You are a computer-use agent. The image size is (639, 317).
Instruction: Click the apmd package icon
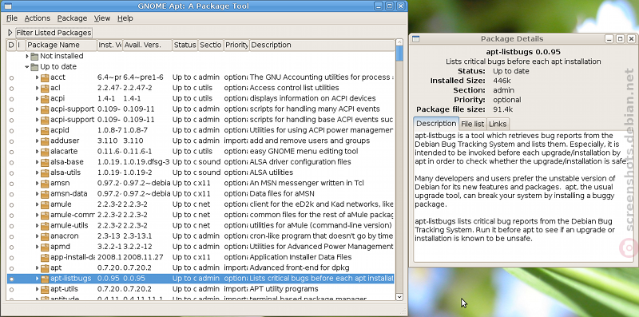45,247
